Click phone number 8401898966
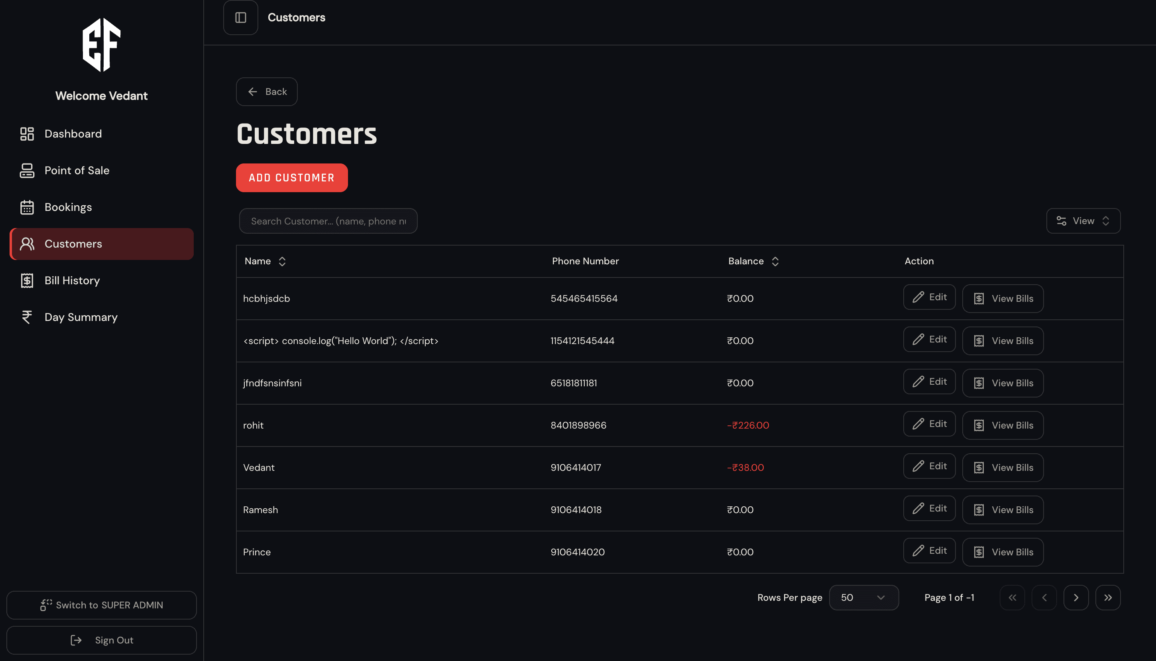 (578, 425)
